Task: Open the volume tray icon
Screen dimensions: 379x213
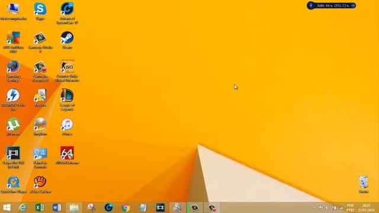Action: 327,208
